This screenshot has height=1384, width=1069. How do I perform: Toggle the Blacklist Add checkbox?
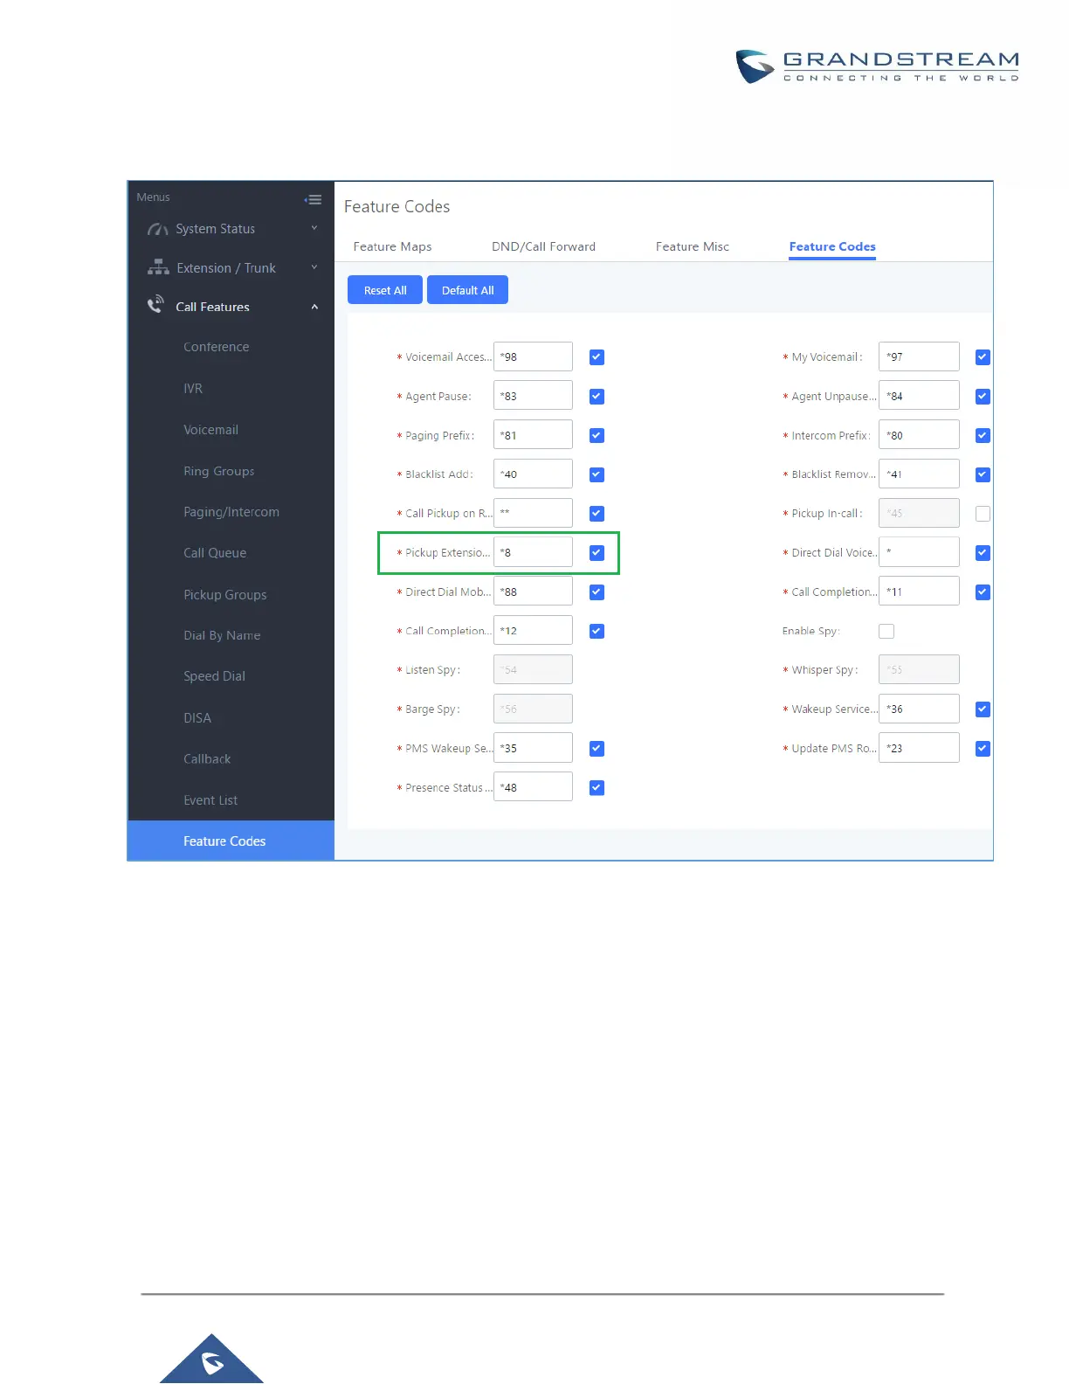pos(597,474)
